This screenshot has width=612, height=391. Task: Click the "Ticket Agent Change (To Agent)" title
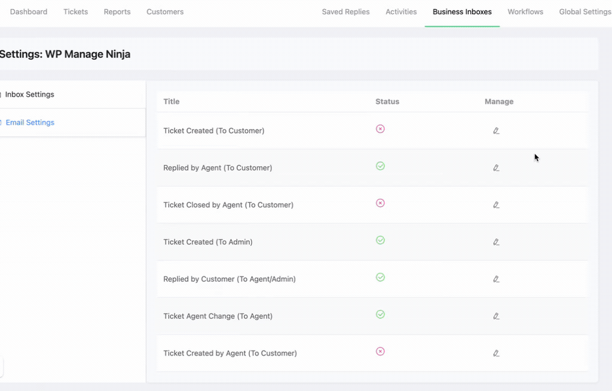(218, 316)
